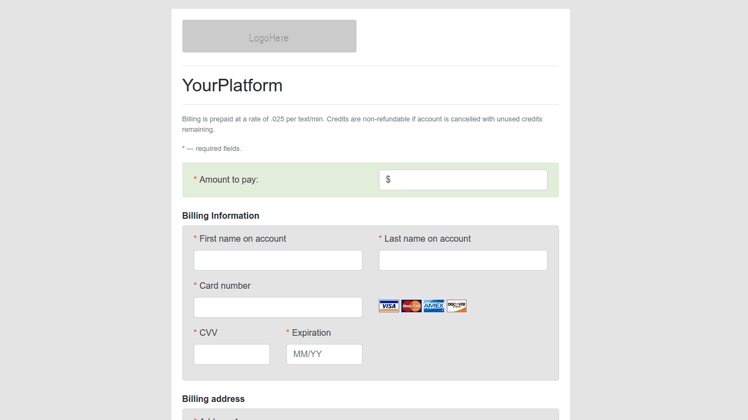Select the Last name on account field
748x420 pixels.
point(463,260)
